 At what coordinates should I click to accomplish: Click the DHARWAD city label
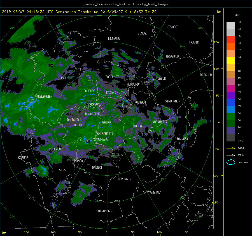(73, 120)
